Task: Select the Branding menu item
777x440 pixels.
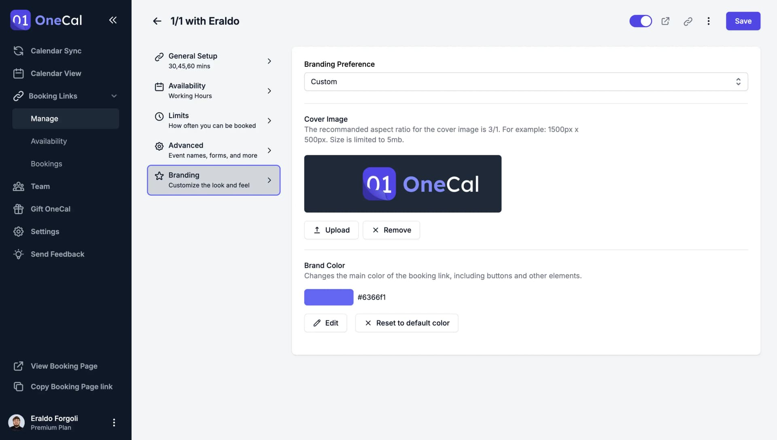Action: pyautogui.click(x=213, y=180)
